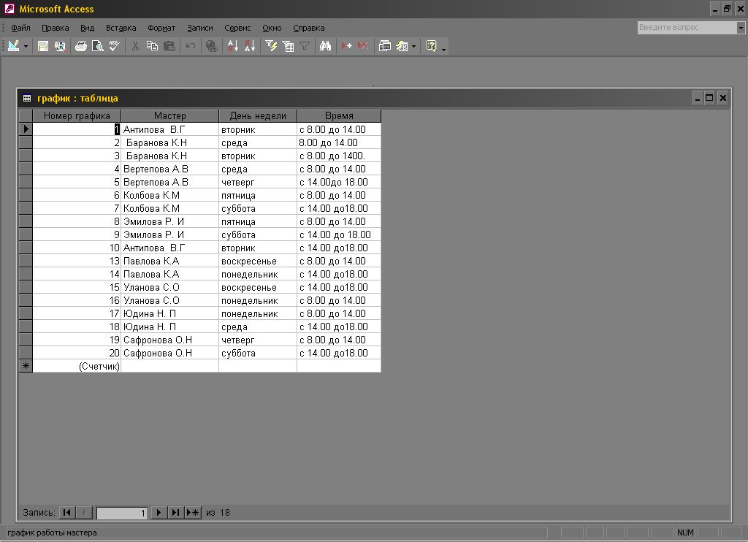748x542 pixels.
Task: Expand the New Object dropdown arrow
Action: (413, 46)
